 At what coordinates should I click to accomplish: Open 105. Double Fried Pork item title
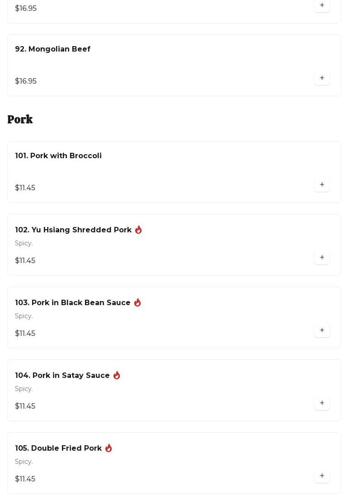tap(58, 448)
